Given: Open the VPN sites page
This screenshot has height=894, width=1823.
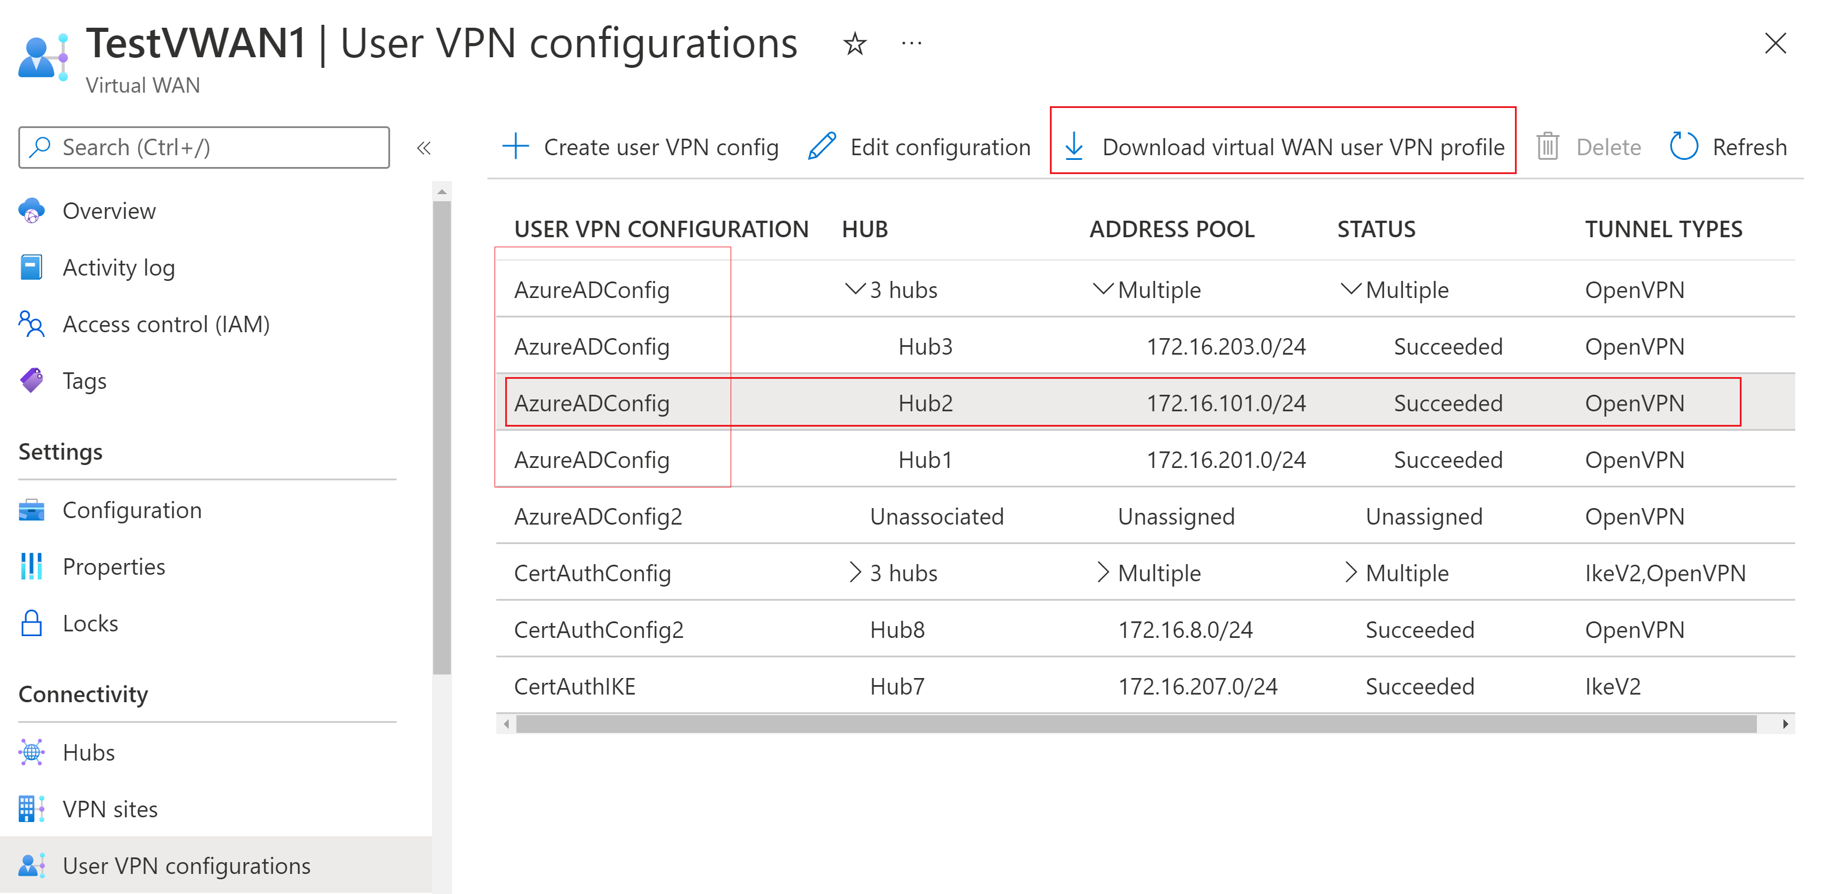Looking at the screenshot, I should point(110,809).
